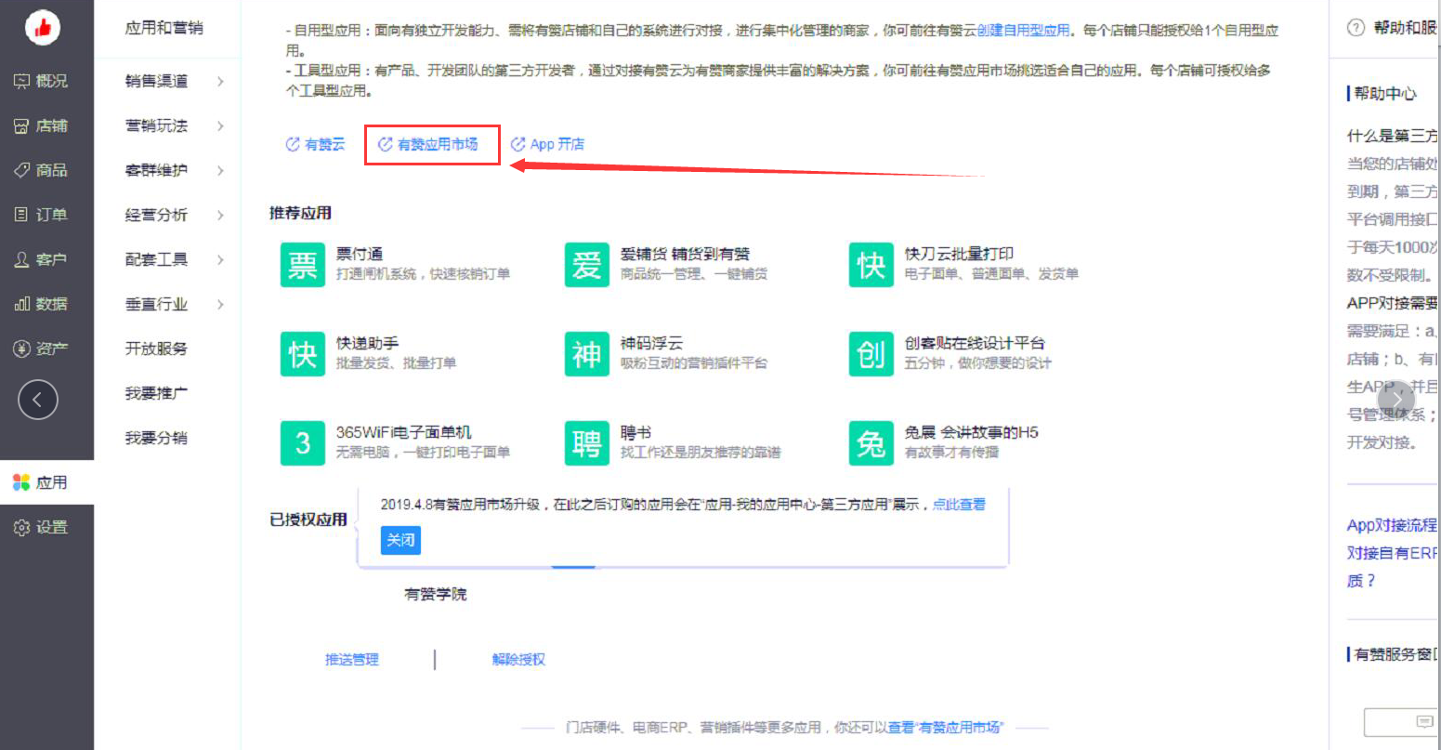Viewport: 1441px width, 750px height.
Task: Click the Youzan thumbs-up logo
Action: pyautogui.click(x=42, y=29)
